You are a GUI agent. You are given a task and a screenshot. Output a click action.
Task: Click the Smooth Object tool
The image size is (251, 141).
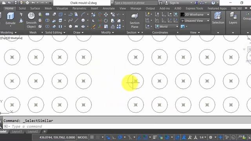point(31,20)
